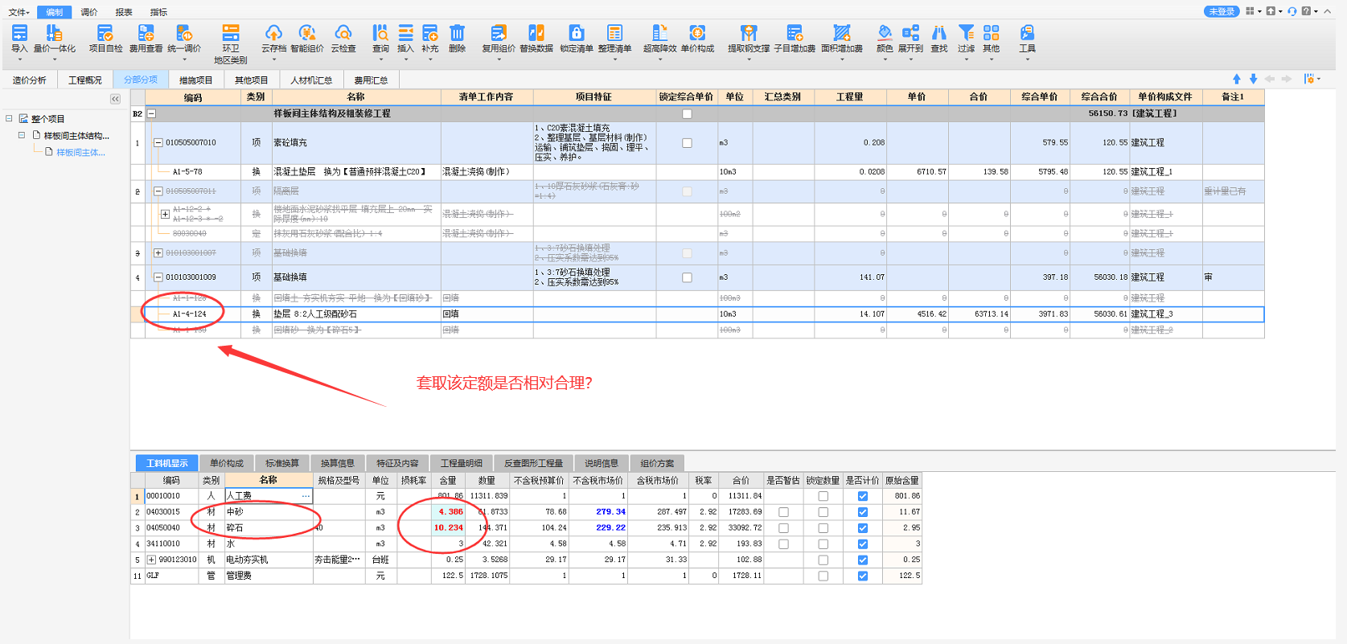Open the 指标 menu
1347x644 pixels.
tap(159, 12)
